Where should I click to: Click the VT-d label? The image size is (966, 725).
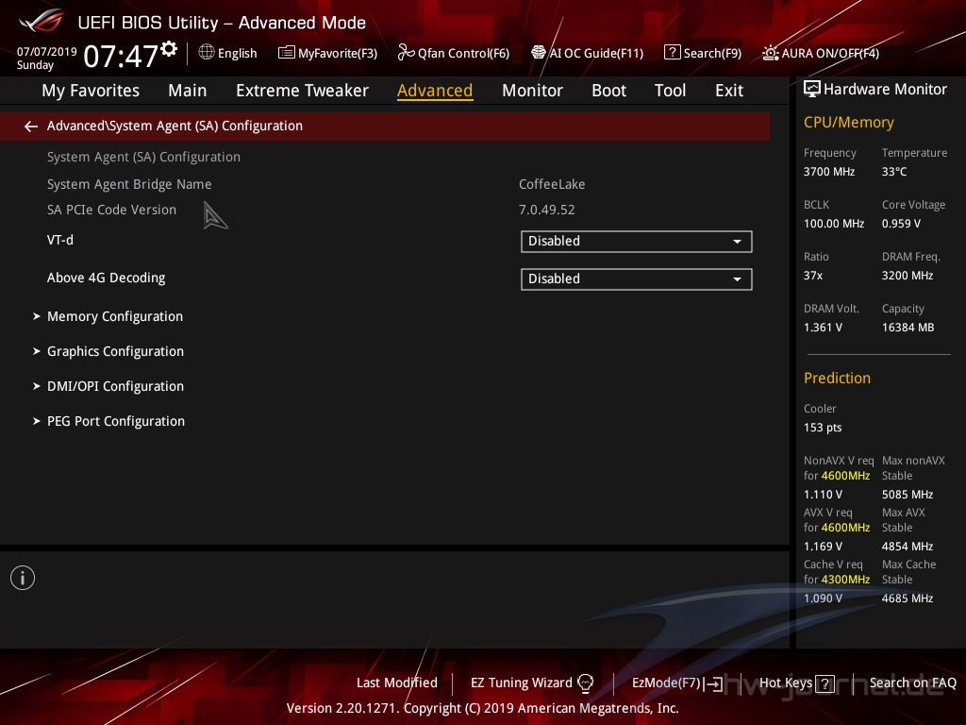pyautogui.click(x=59, y=241)
